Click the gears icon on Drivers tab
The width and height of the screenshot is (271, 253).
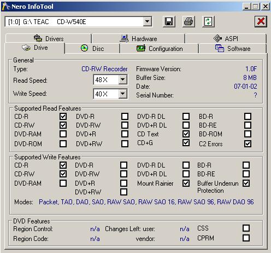pos(38,38)
